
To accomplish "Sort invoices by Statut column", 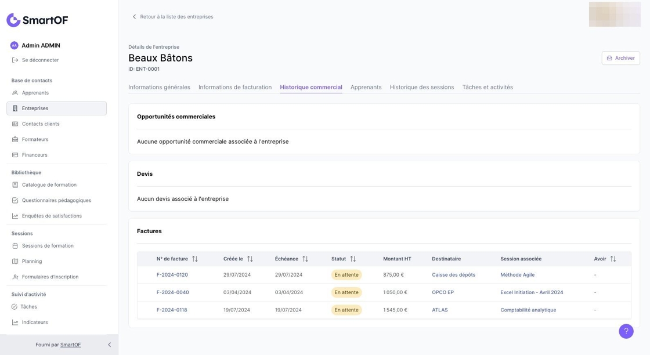I will [x=353, y=259].
